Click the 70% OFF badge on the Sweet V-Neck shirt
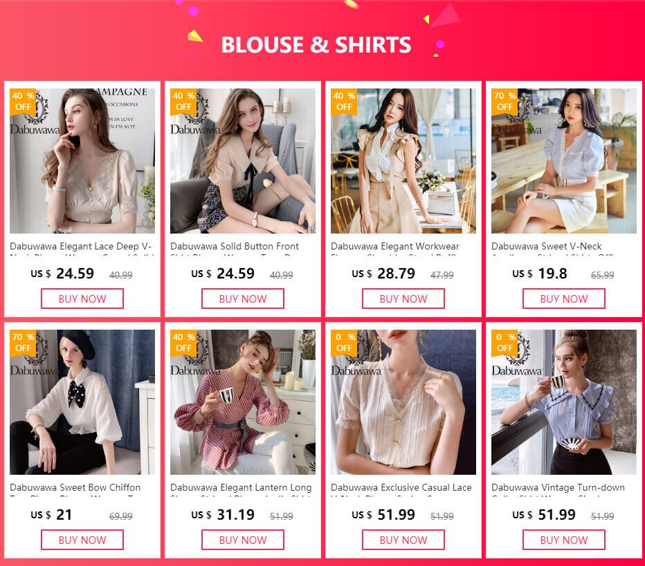 [505, 102]
